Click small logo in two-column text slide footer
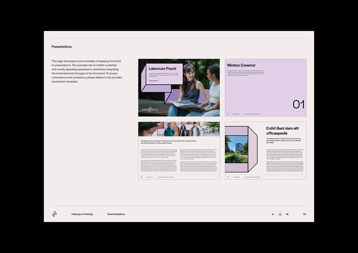 pyautogui.click(x=141, y=177)
